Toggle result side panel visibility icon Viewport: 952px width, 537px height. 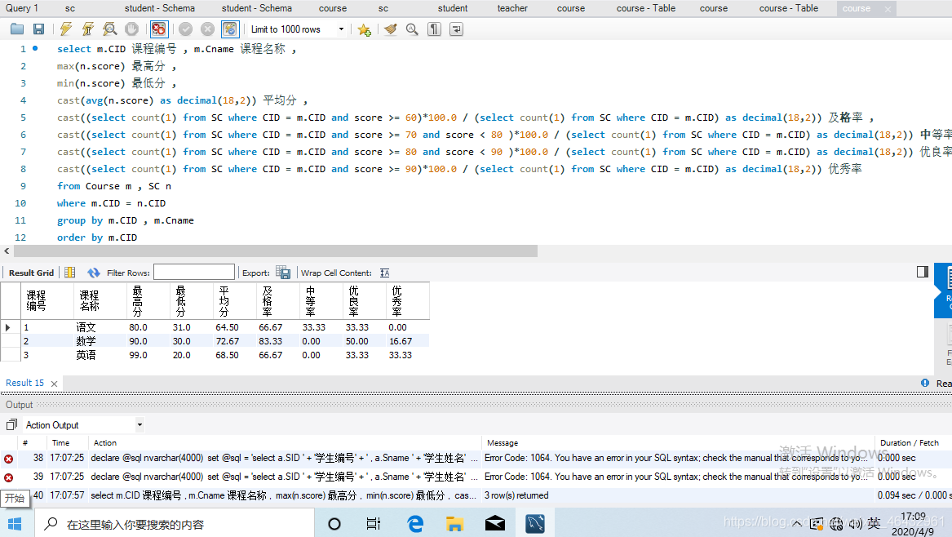[923, 272]
